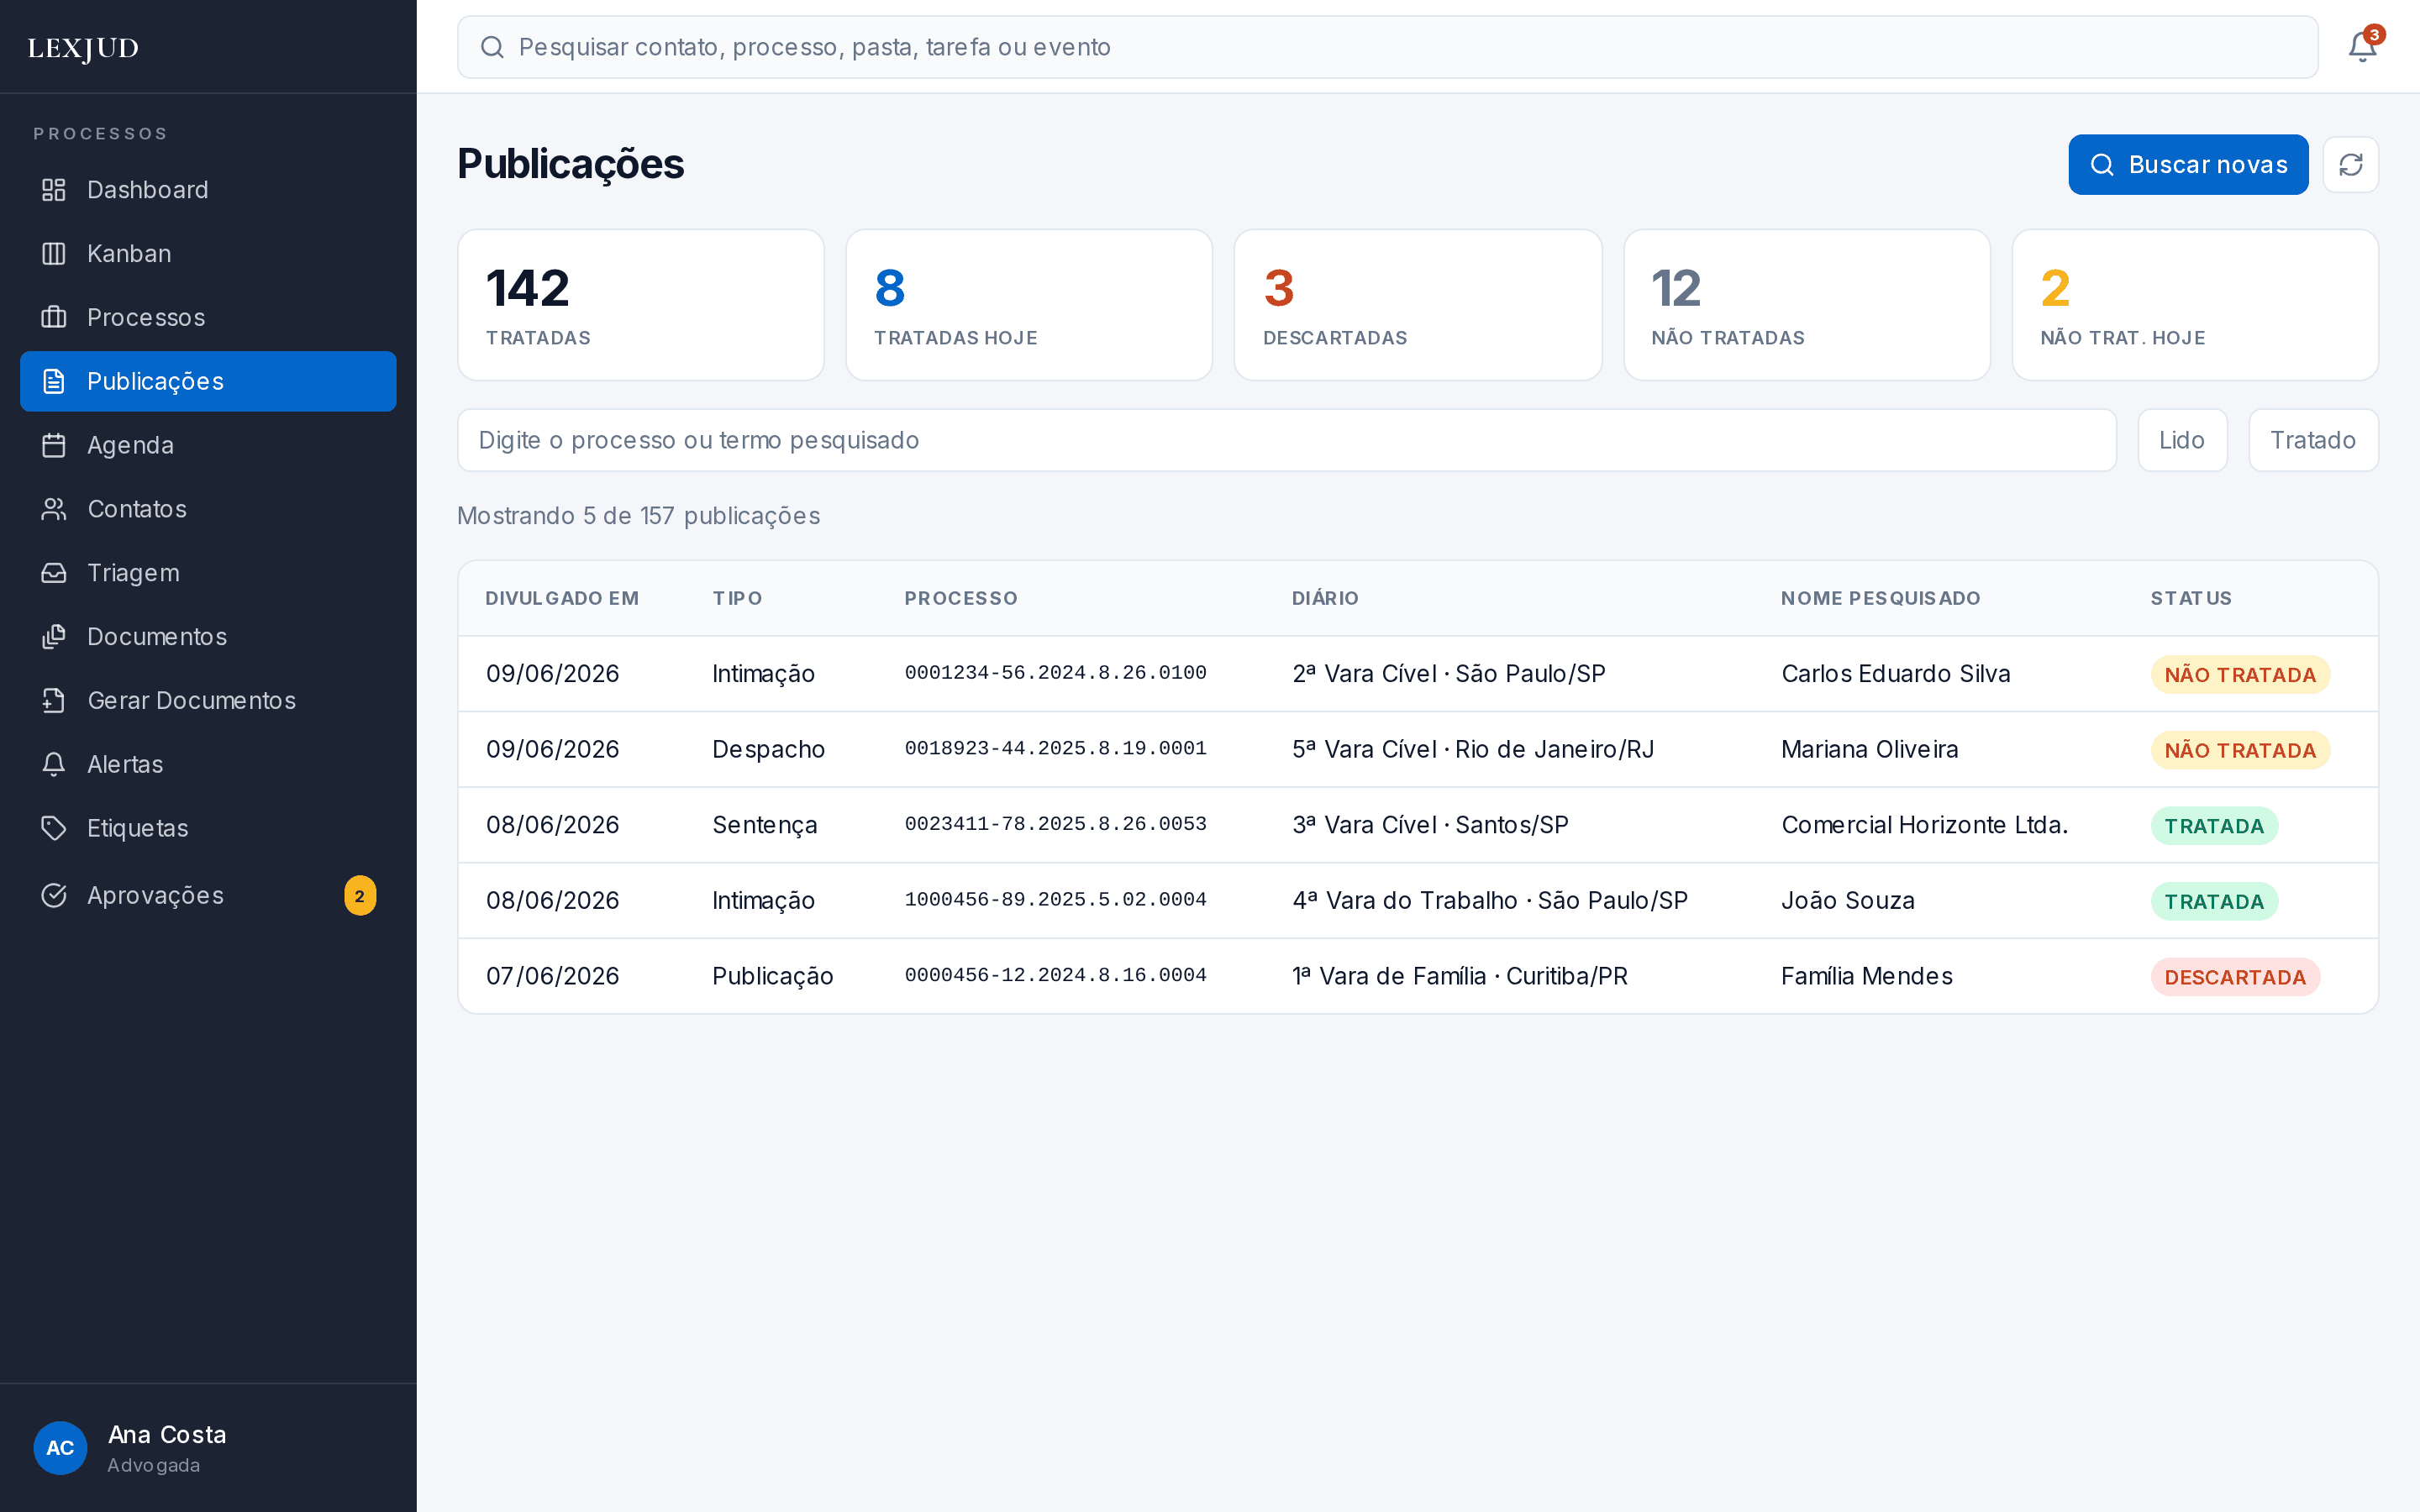This screenshot has height=1512, width=2420.
Task: Click the Alertas bell icon in sidebar
Action: [54, 764]
